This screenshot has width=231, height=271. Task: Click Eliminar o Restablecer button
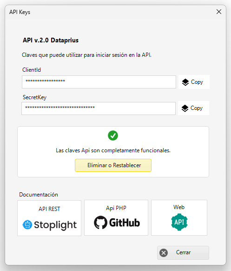[x=113, y=165]
